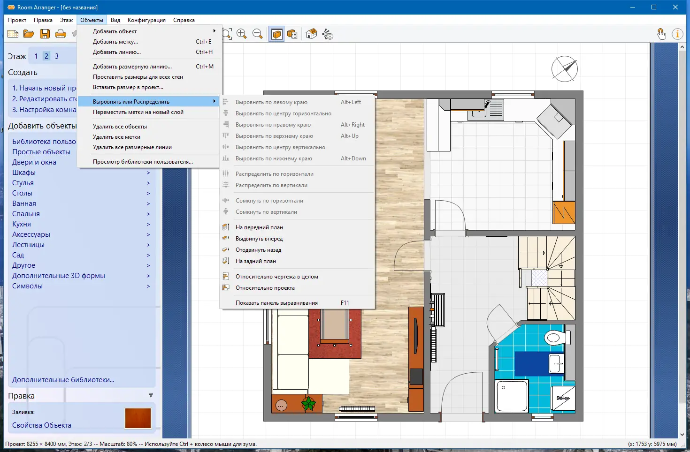Click the 'Дополнительные библиотеки...' link

pyautogui.click(x=63, y=380)
